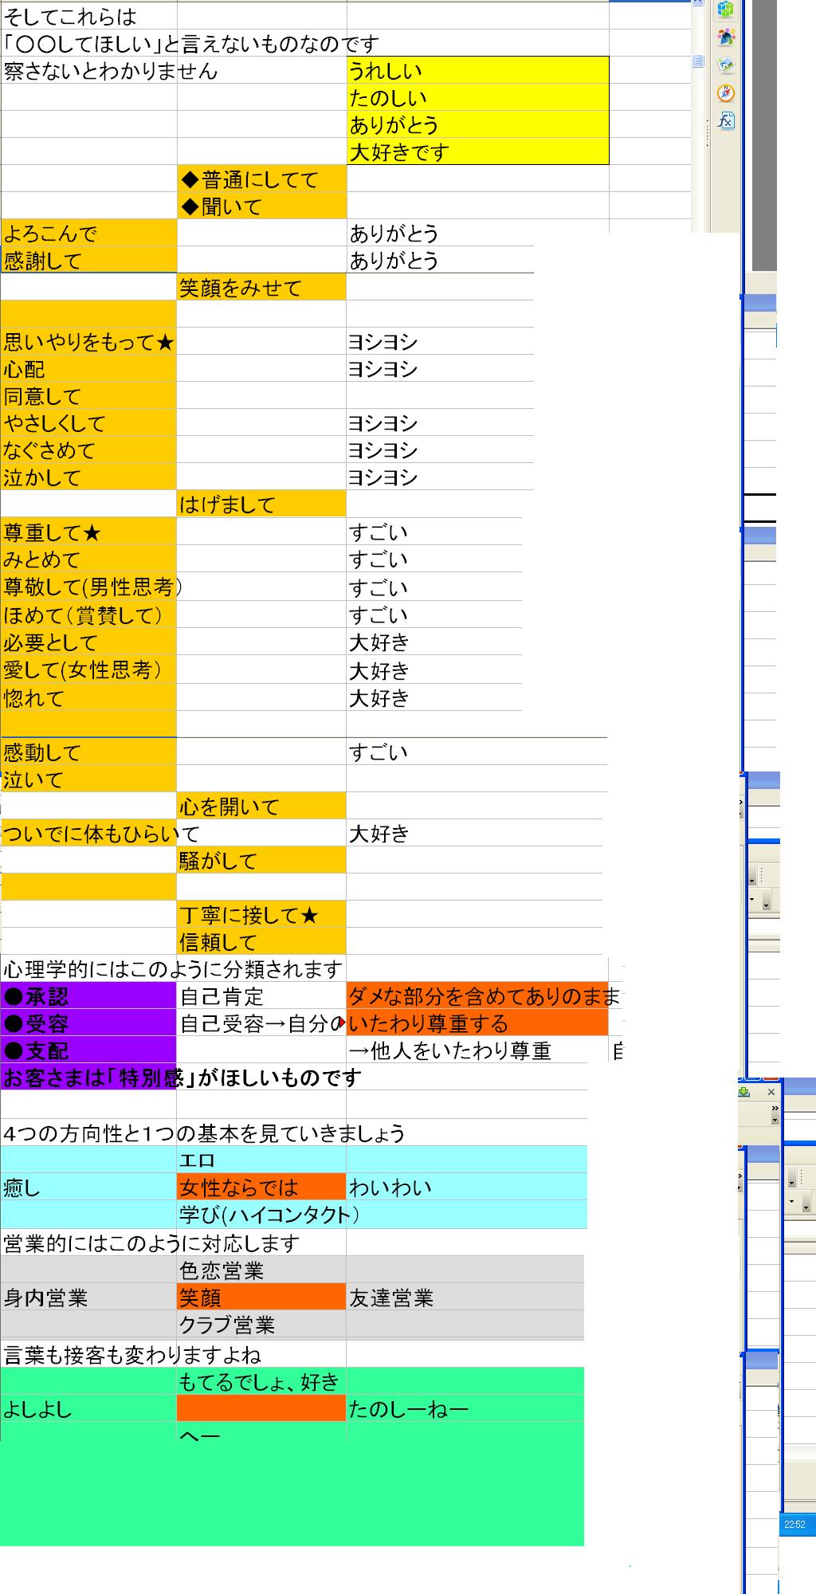This screenshot has width=816, height=1594.
Task: Select the cell 信頼して
Action: [x=261, y=941]
